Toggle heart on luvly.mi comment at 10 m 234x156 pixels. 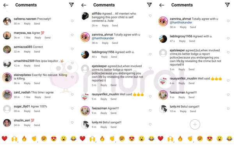click(228, 108)
